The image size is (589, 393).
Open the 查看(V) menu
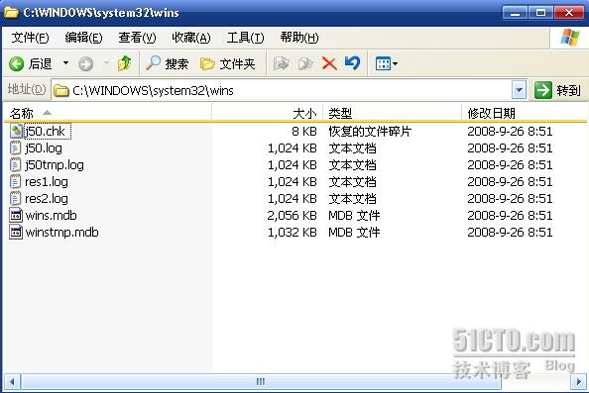point(137,38)
